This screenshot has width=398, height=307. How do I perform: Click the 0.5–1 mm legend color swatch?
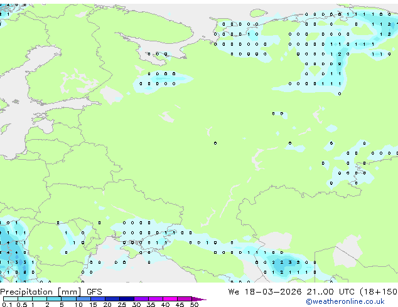pyautogui.click(x=25, y=299)
